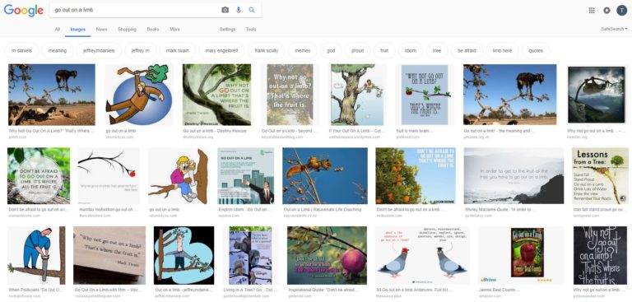Open the account avatar menu
632x302 pixels.
click(621, 11)
